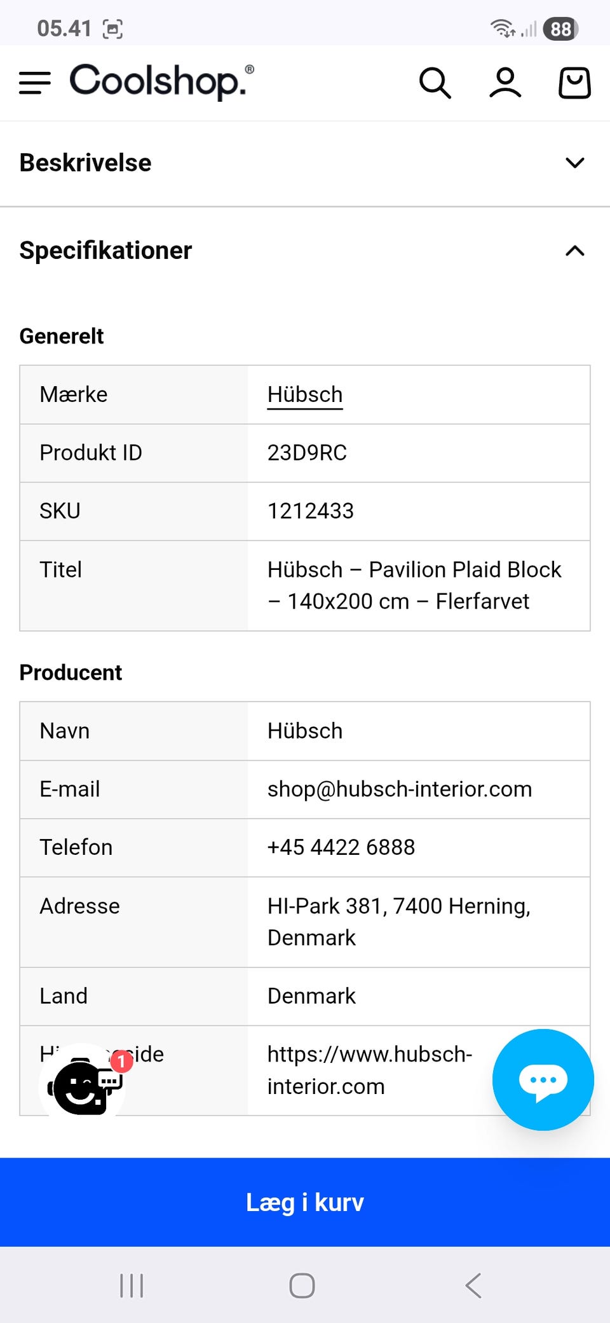Open the hamburger navigation menu
This screenshot has height=1323, width=610.
[35, 83]
